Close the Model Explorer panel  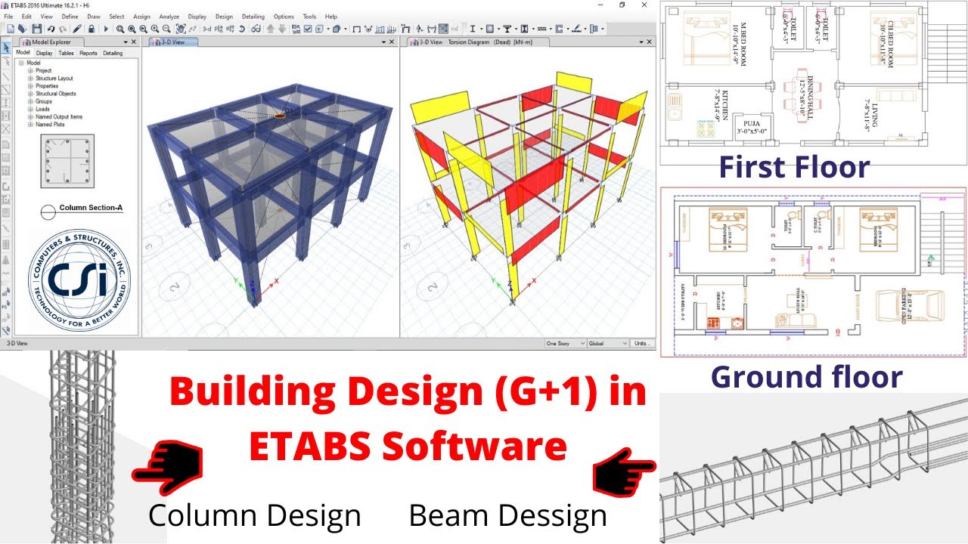click(x=134, y=42)
